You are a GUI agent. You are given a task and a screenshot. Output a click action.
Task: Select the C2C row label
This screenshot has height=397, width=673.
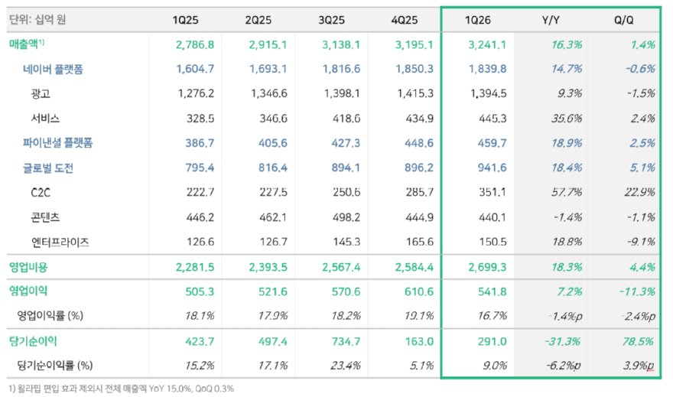(41, 192)
